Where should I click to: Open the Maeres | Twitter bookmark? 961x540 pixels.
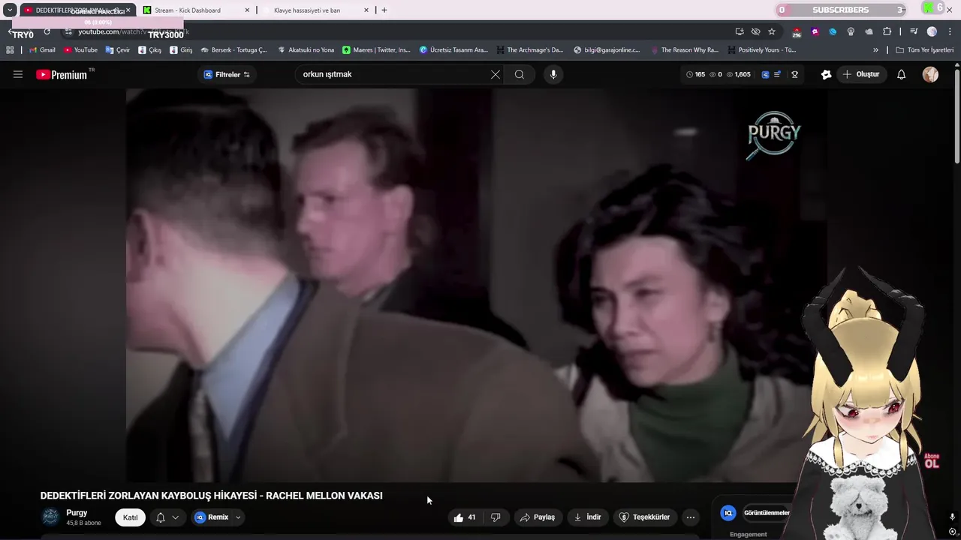pyautogui.click(x=376, y=50)
